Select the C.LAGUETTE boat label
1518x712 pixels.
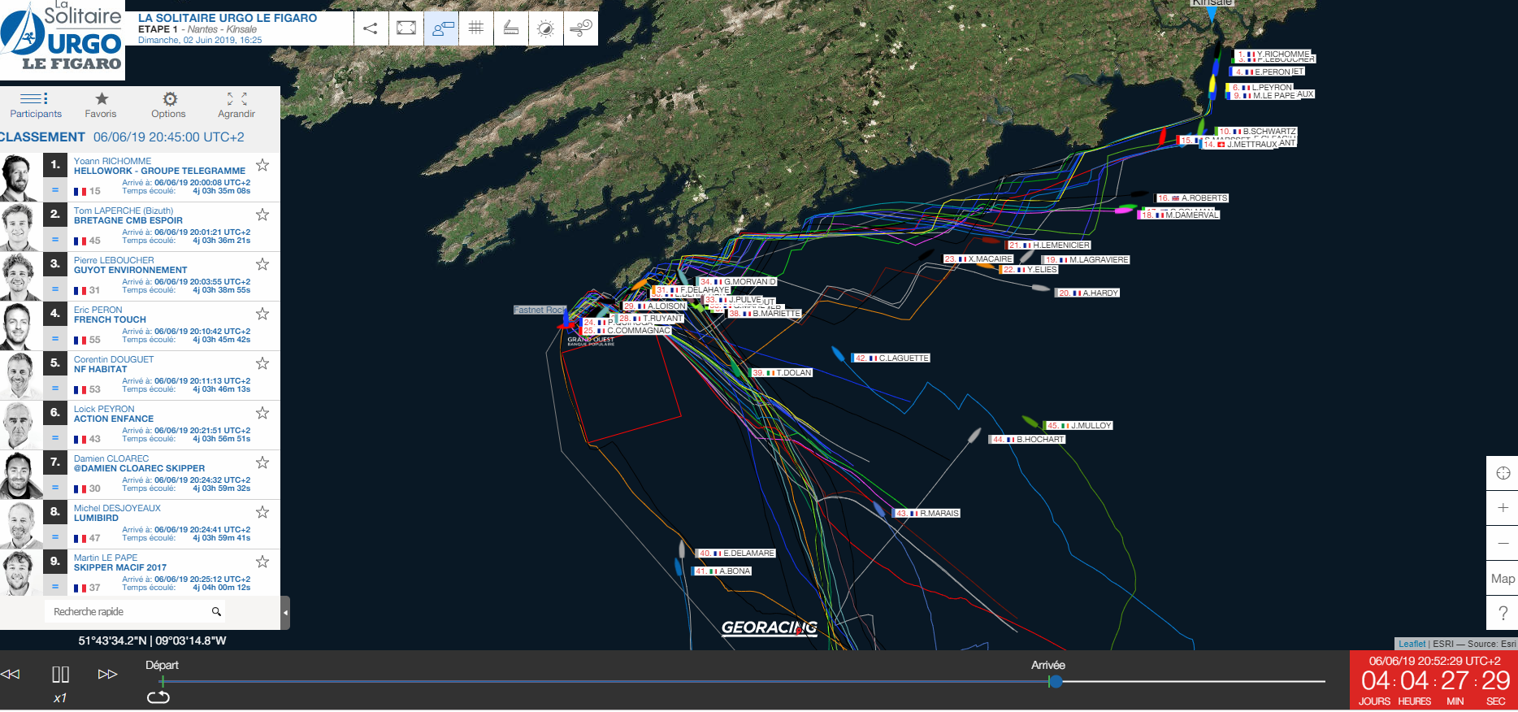tap(891, 358)
